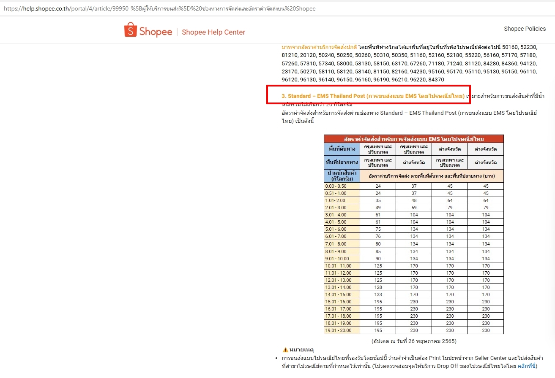Click the "14.01 - 15.00" weight row label
Viewport: 555px width, 378px height.
coord(342,294)
